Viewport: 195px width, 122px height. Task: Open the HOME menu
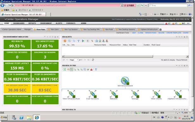6,23
